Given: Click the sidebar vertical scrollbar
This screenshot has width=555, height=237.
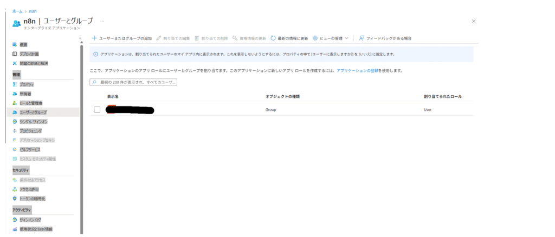Looking at the screenshot, I should pos(82,135).
